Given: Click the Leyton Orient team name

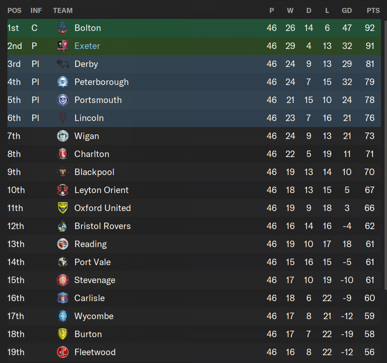Looking at the screenshot, I should tap(101, 190).
